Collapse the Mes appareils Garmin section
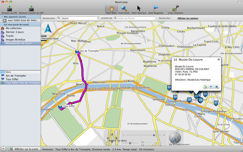 2,17
